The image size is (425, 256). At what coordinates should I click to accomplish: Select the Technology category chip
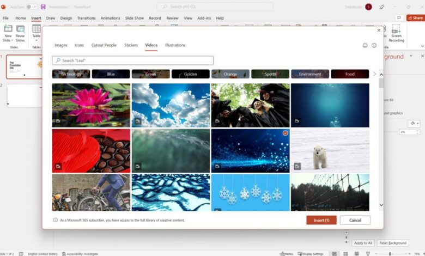point(71,74)
